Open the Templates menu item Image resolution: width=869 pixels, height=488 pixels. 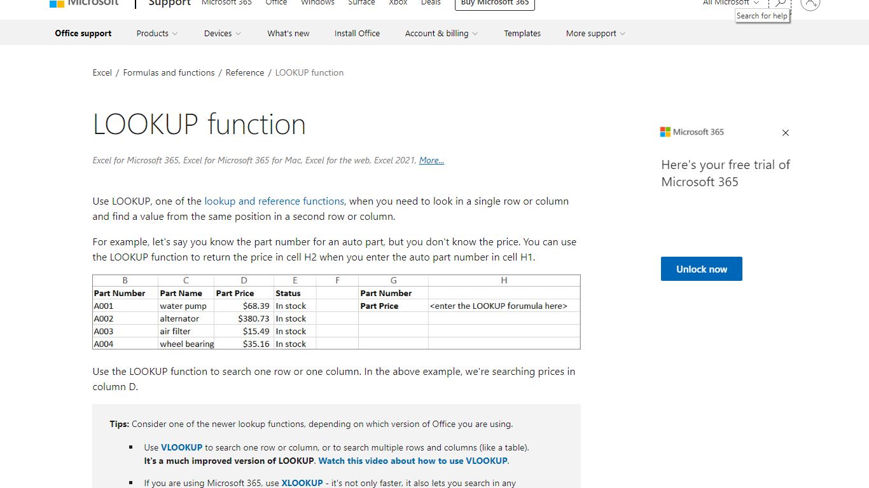522,34
